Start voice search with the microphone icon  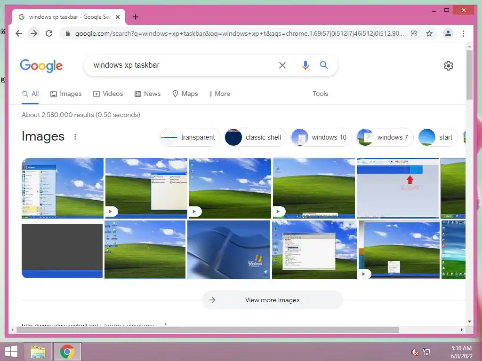[x=305, y=65]
